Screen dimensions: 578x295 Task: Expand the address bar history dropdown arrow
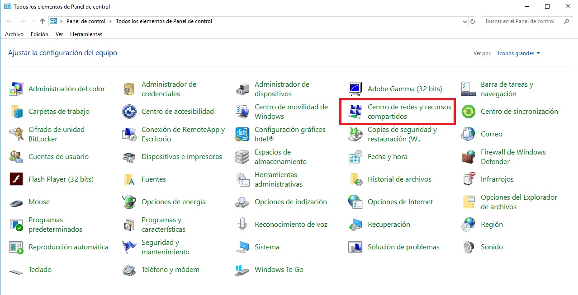pos(465,21)
